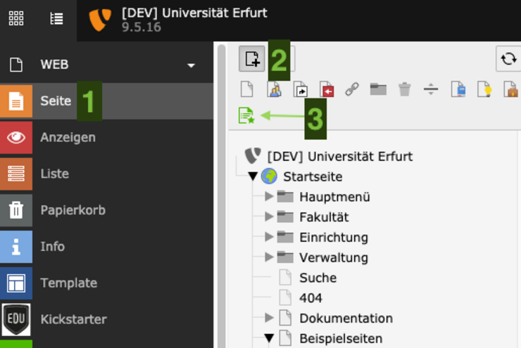Open the Papierkorb module

coord(69,210)
